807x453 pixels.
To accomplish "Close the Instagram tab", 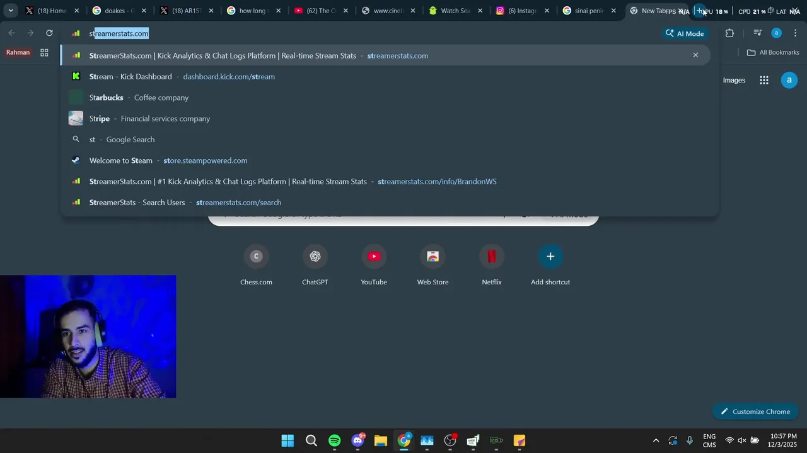I will click(547, 11).
